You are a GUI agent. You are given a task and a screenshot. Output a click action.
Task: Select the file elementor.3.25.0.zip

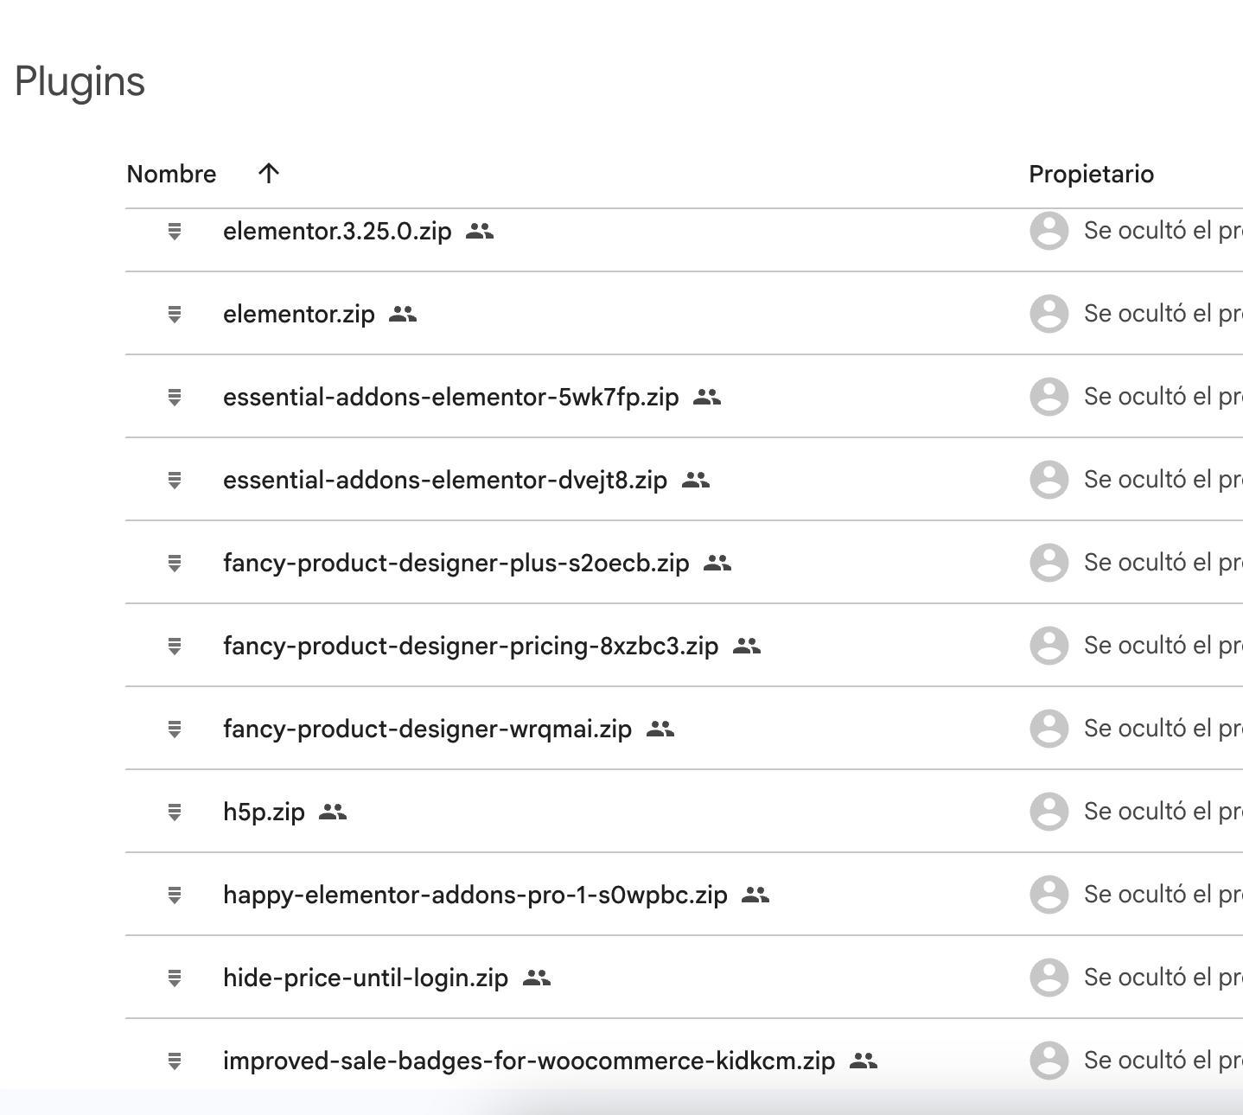337,232
